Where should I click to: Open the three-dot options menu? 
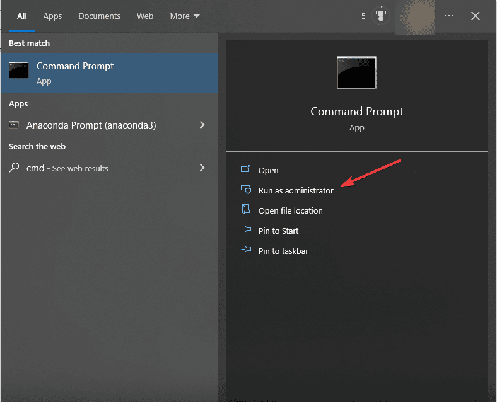point(449,16)
